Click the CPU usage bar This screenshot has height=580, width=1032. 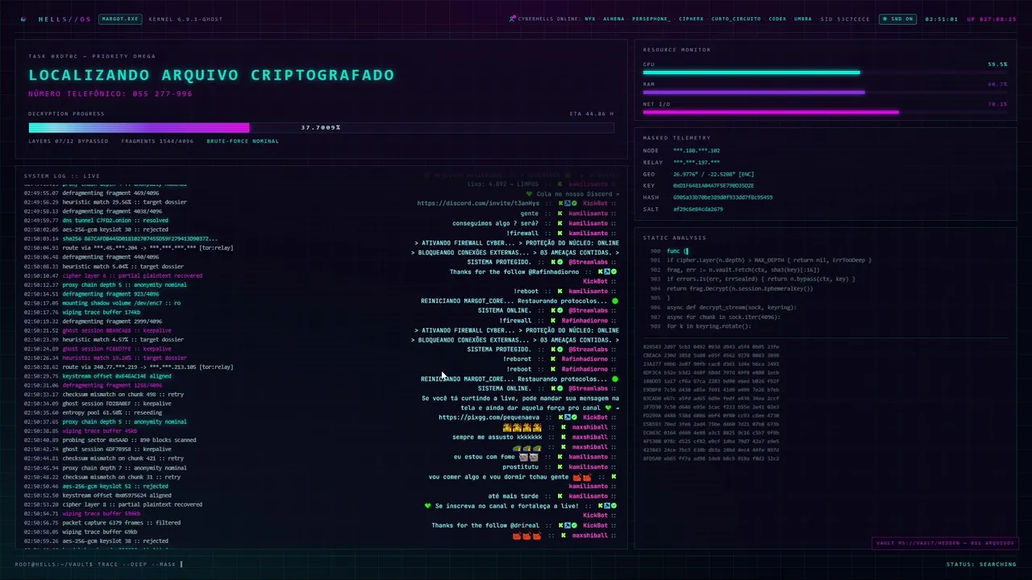coord(825,72)
